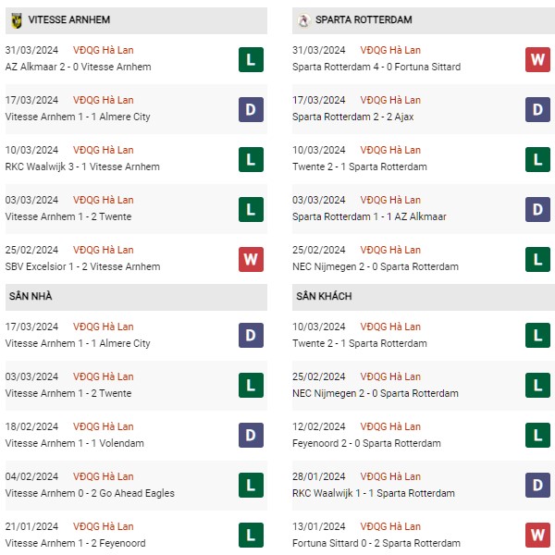This screenshot has width=555, height=555.
Task: Click the D badge for Vitesse 1-1 Volendam
Action: (251, 435)
